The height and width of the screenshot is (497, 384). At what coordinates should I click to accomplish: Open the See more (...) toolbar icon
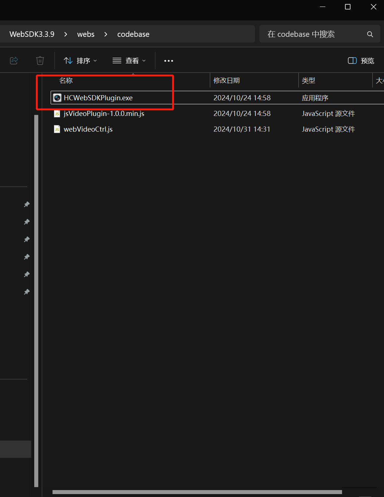click(168, 61)
